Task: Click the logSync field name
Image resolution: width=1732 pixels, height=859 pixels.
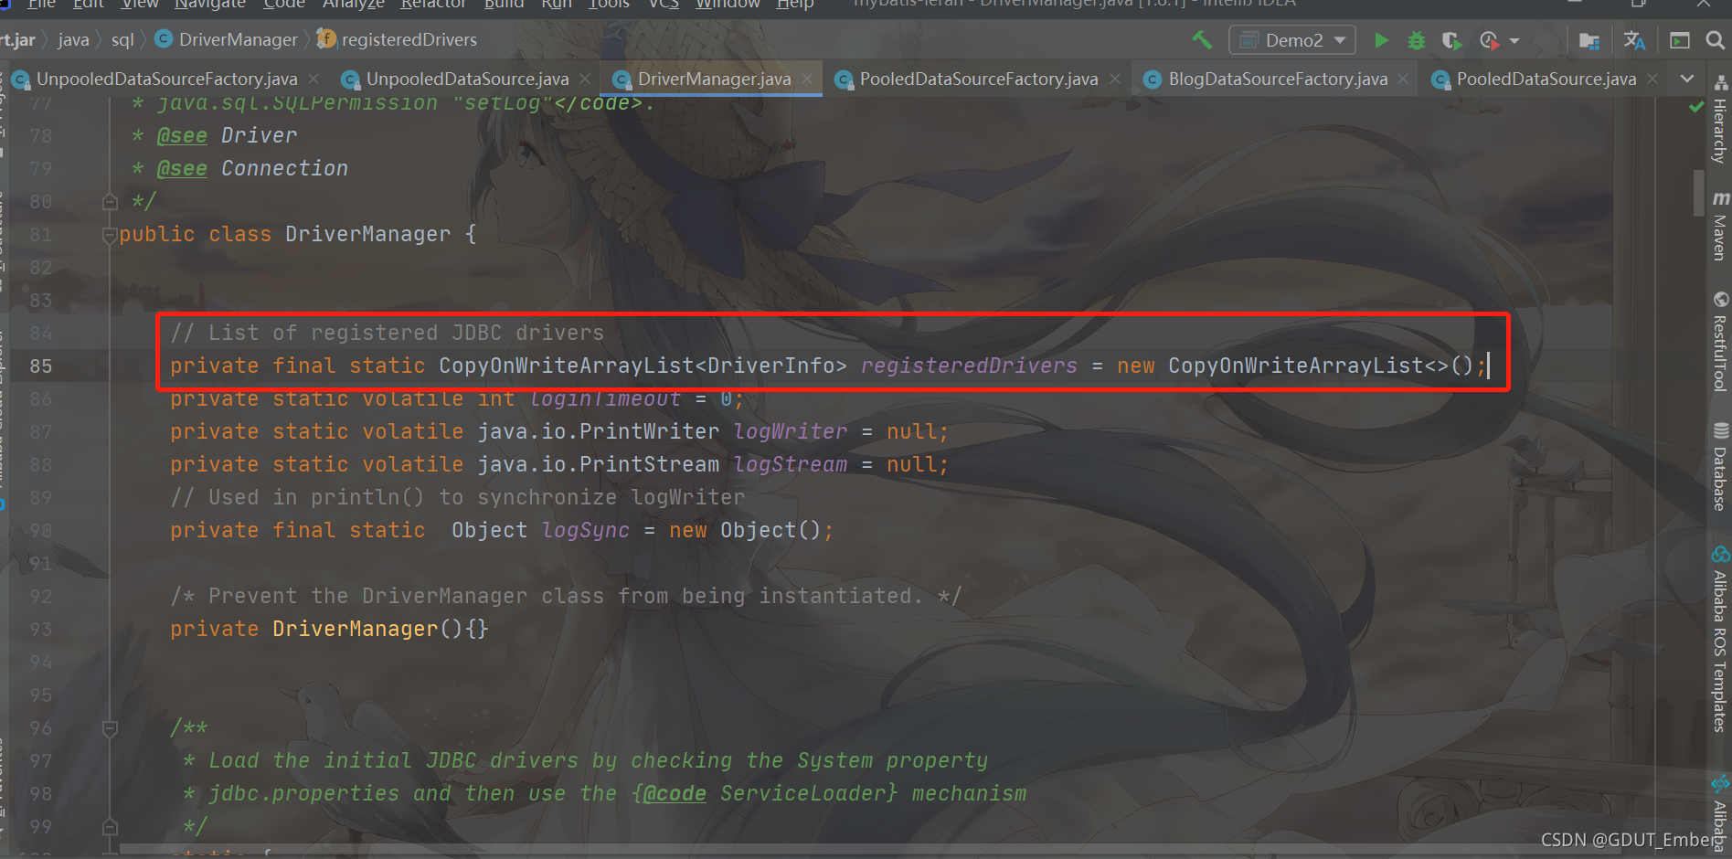Action: coord(586,531)
